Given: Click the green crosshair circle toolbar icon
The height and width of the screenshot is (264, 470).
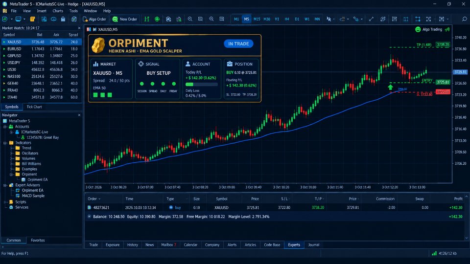Looking at the screenshot, I should (157, 19).
